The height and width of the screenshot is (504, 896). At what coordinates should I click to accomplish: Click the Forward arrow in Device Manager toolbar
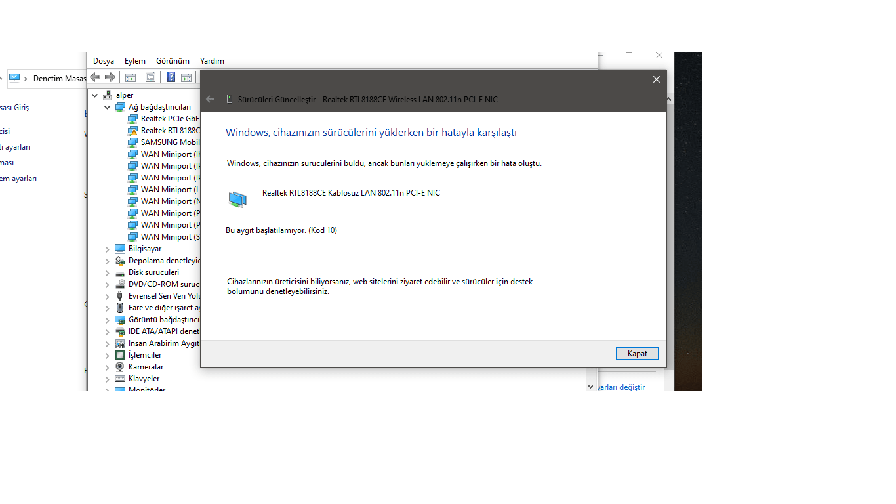tap(110, 77)
